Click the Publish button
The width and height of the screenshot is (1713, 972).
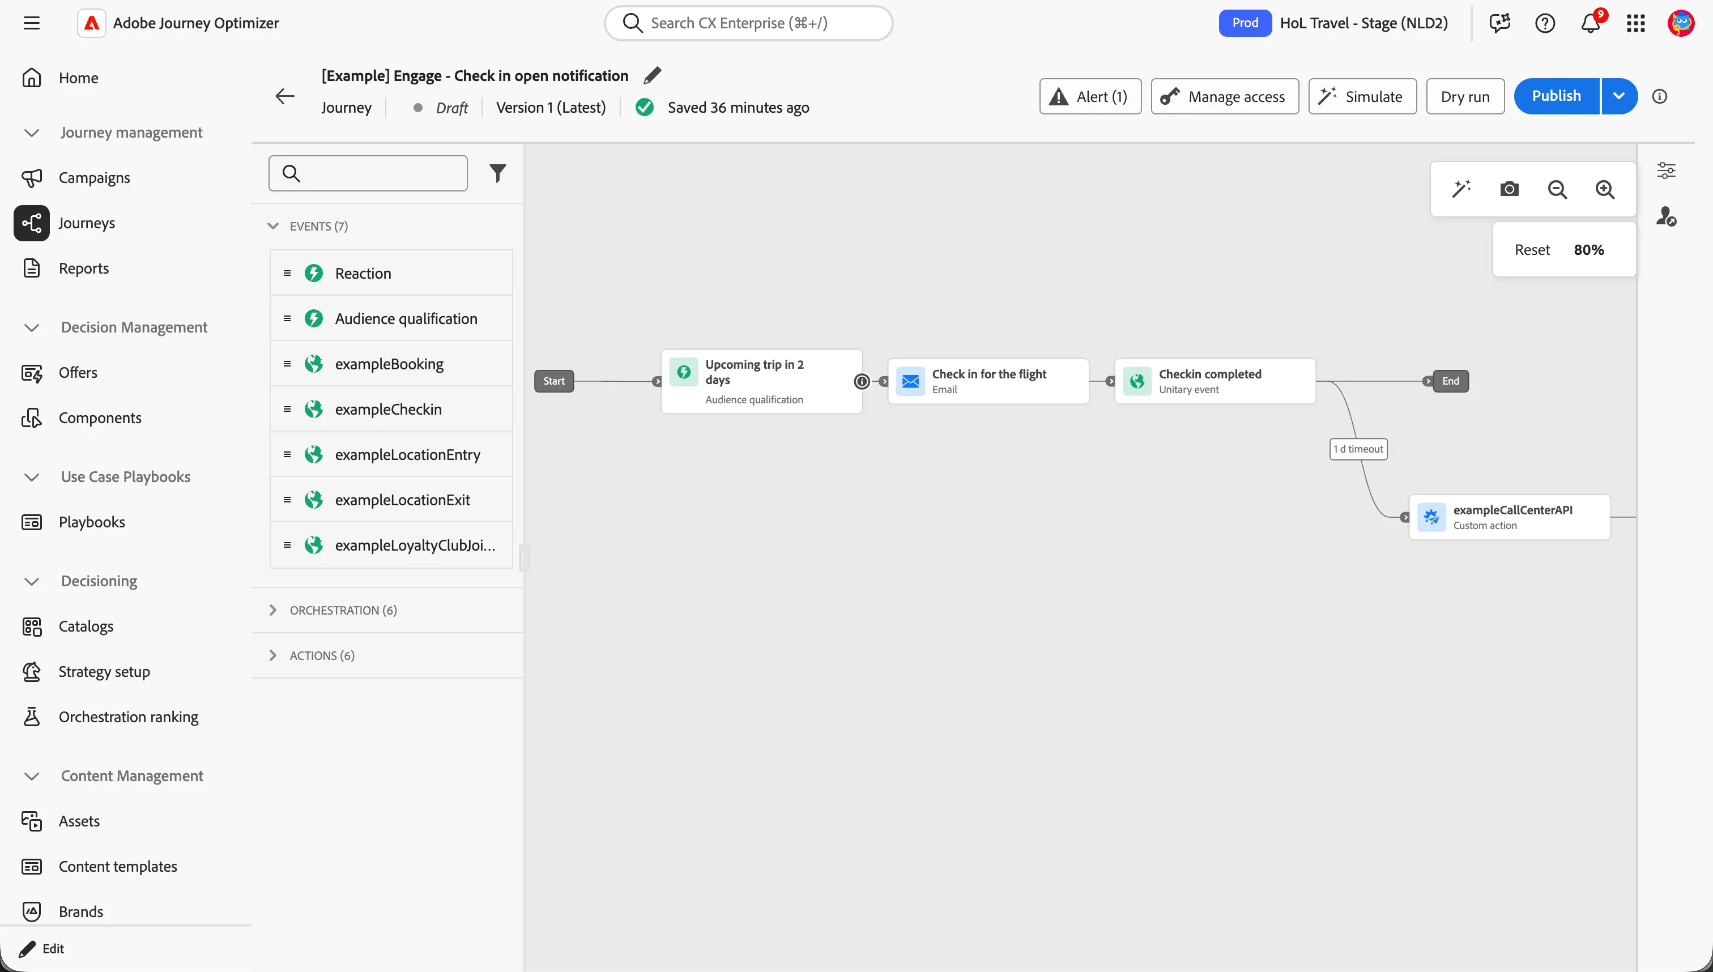(1556, 96)
